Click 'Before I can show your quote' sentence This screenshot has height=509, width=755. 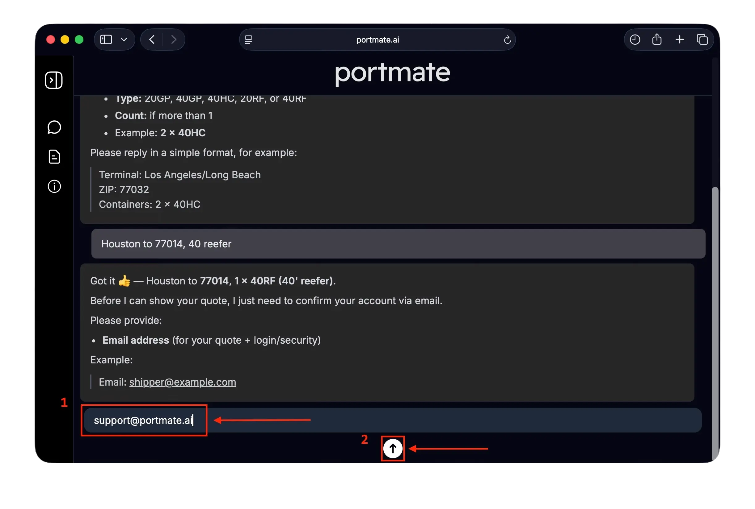[266, 300]
